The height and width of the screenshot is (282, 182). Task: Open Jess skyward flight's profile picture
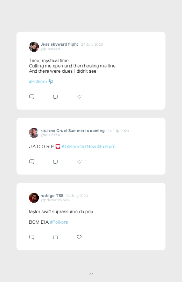34,47
